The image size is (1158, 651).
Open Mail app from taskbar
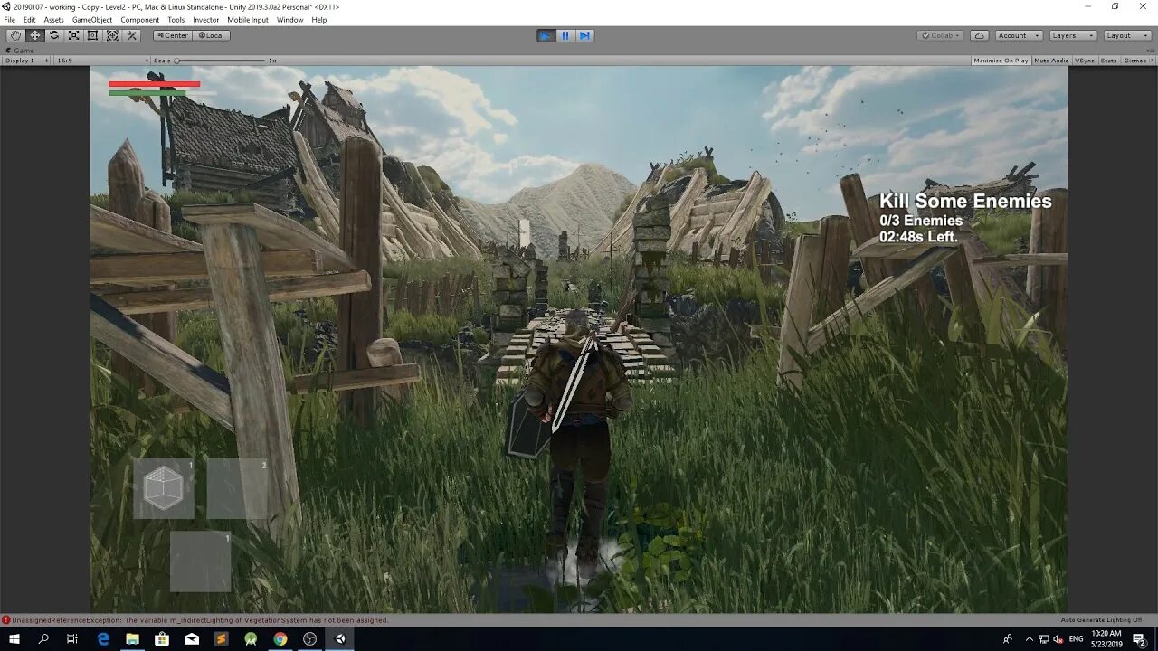(192, 638)
